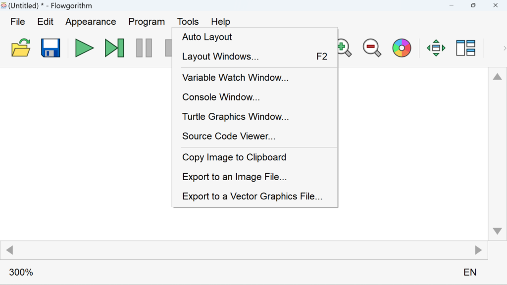
Task: Open the Turtle Graphics Window
Action: click(235, 116)
